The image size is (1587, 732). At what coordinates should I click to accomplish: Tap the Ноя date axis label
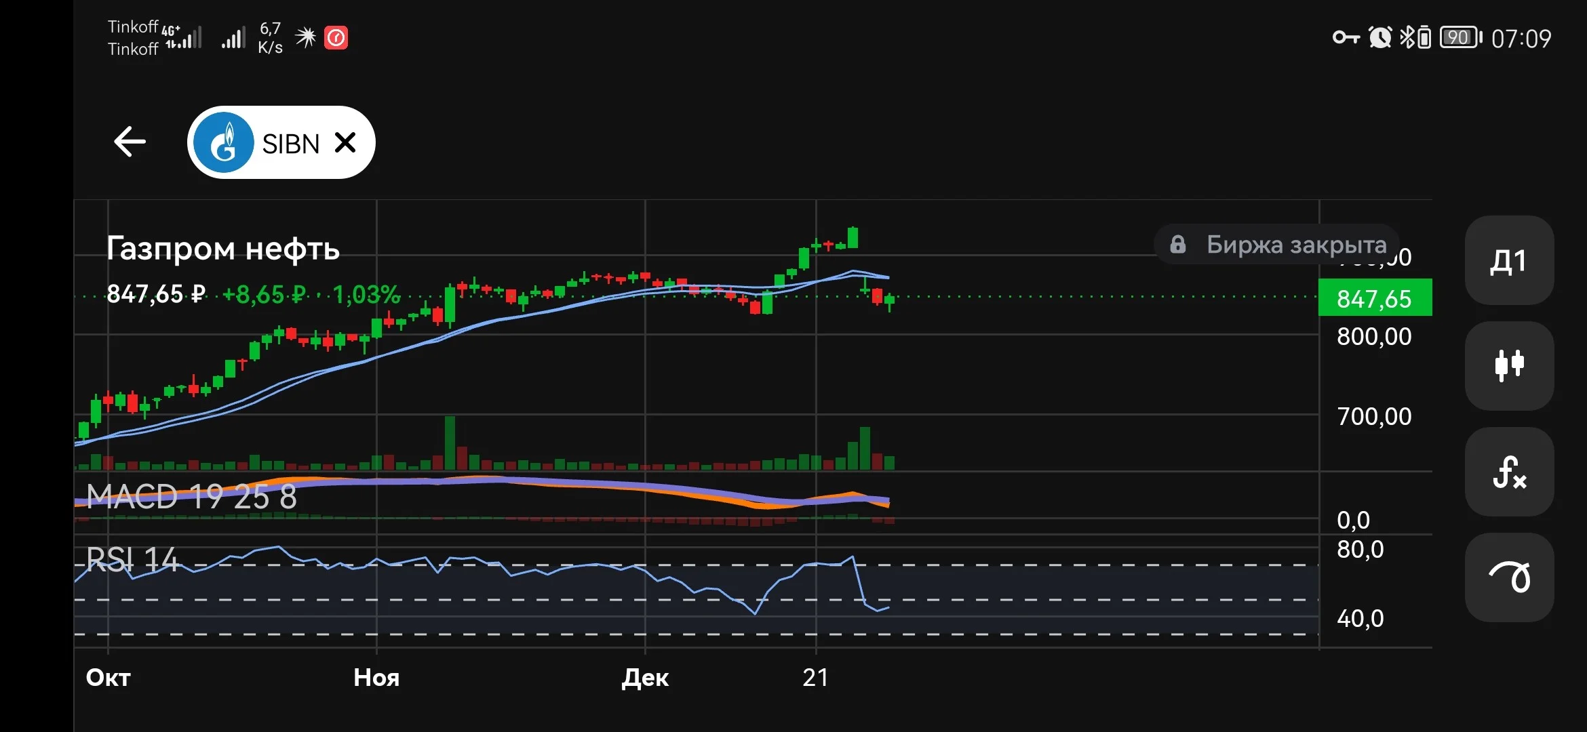tap(376, 677)
